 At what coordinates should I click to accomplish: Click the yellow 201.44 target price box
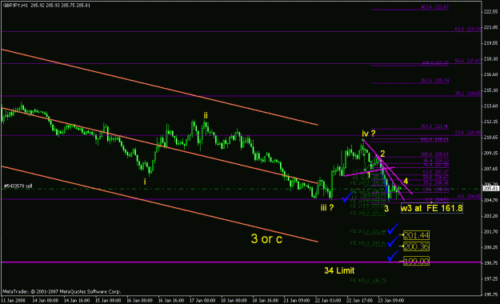pos(417,235)
